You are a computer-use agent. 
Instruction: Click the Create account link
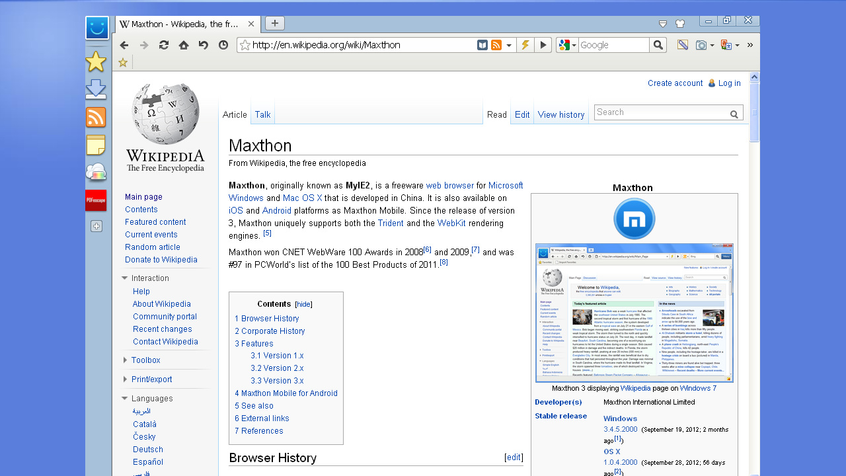click(x=675, y=83)
